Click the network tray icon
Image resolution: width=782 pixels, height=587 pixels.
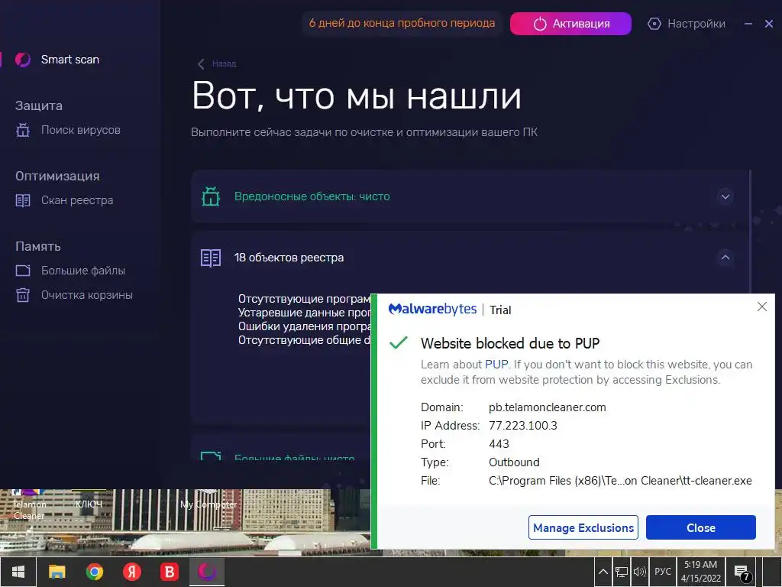(622, 572)
